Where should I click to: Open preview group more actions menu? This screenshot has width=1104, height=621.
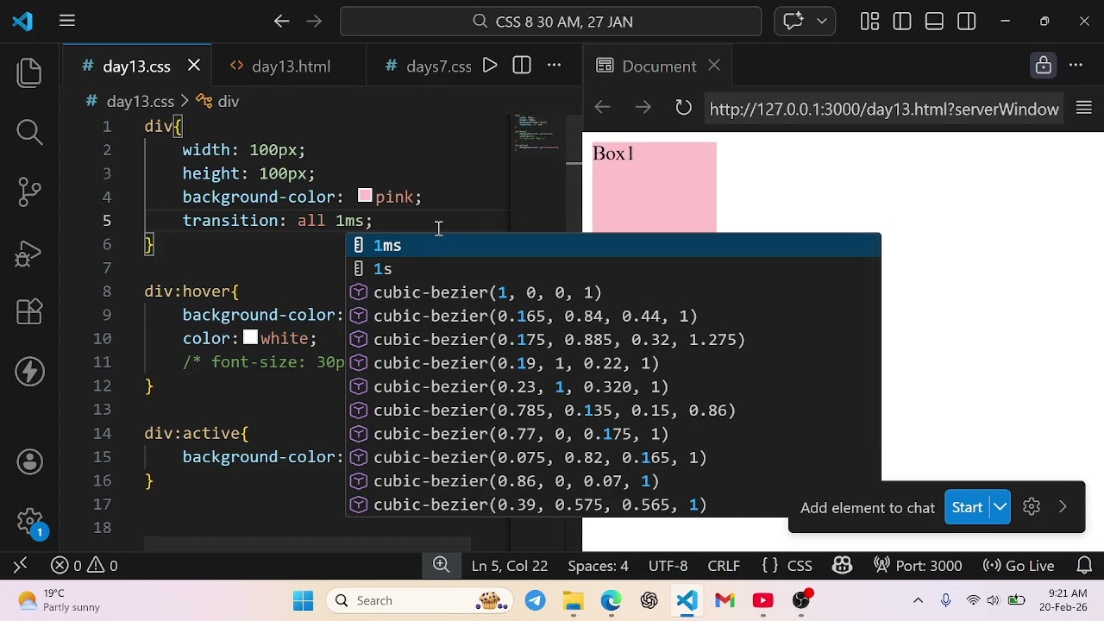[x=1076, y=66]
